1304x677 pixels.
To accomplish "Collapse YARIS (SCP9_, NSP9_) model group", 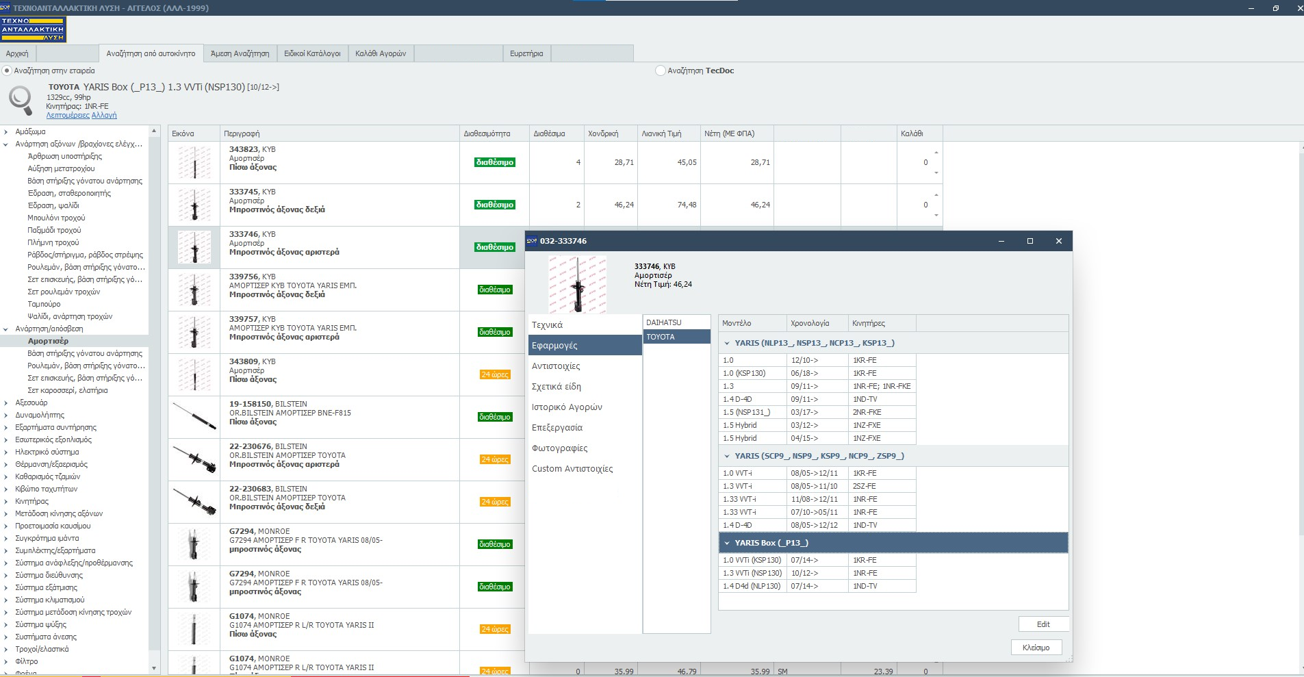I will (727, 456).
